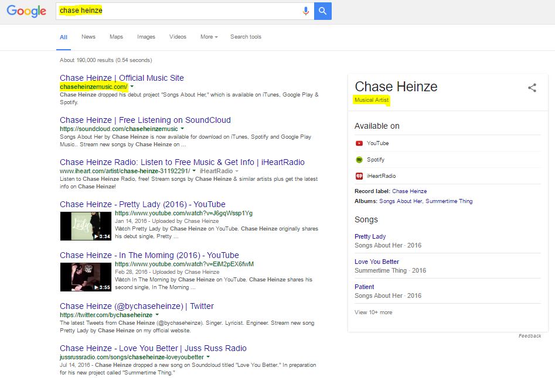Screen dimensions: 555x378
Task: Open the Record label Chase Heinze link
Action: (x=409, y=191)
